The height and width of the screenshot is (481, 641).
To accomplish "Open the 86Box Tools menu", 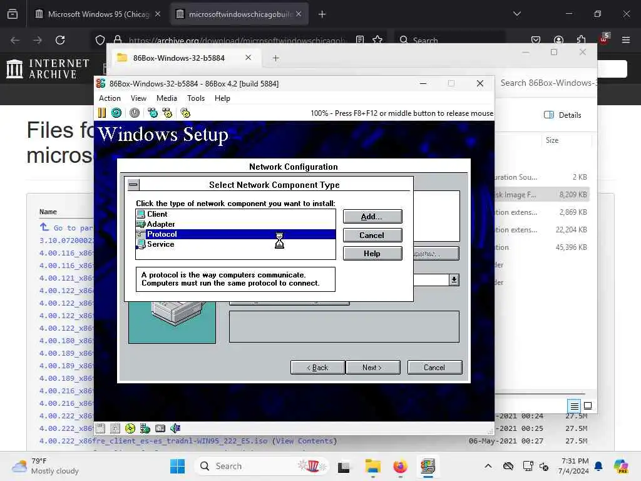I will [x=196, y=98].
